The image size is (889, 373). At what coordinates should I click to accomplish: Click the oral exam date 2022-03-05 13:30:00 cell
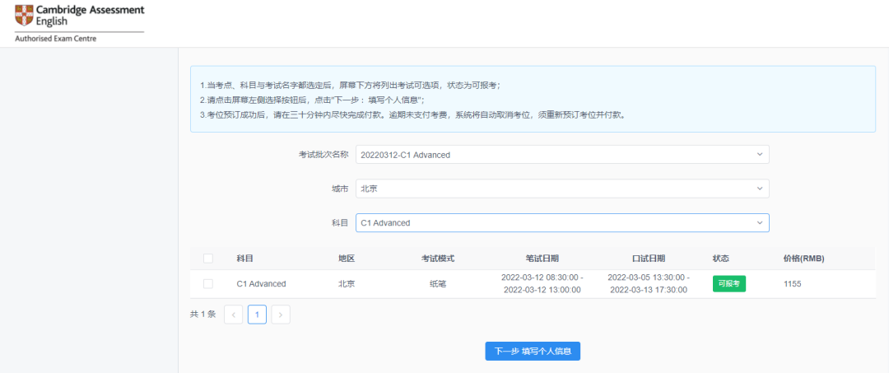coord(649,283)
